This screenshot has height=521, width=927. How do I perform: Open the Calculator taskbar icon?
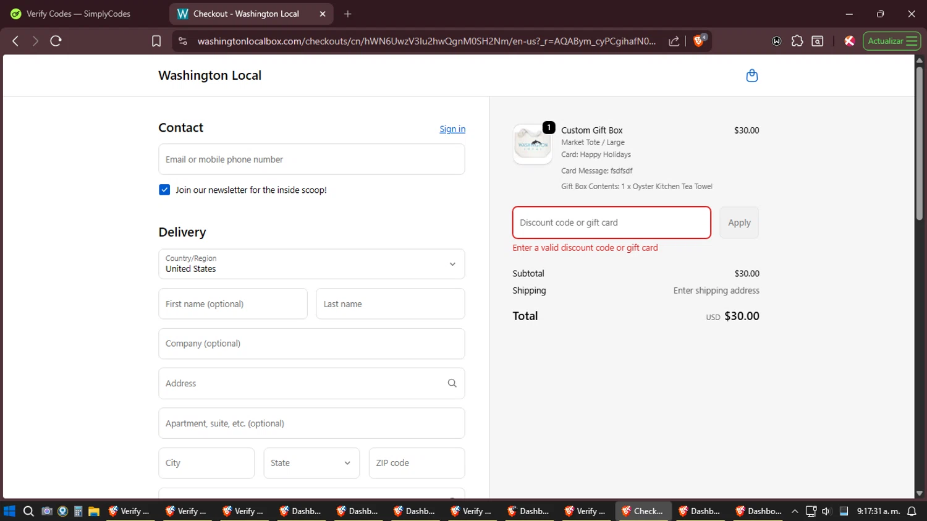[78, 511]
